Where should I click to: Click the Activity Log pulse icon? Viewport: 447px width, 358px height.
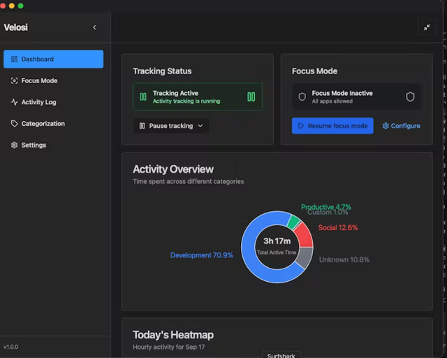pyautogui.click(x=14, y=102)
